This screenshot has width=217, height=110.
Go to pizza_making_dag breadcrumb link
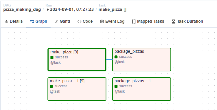pos(22,9)
